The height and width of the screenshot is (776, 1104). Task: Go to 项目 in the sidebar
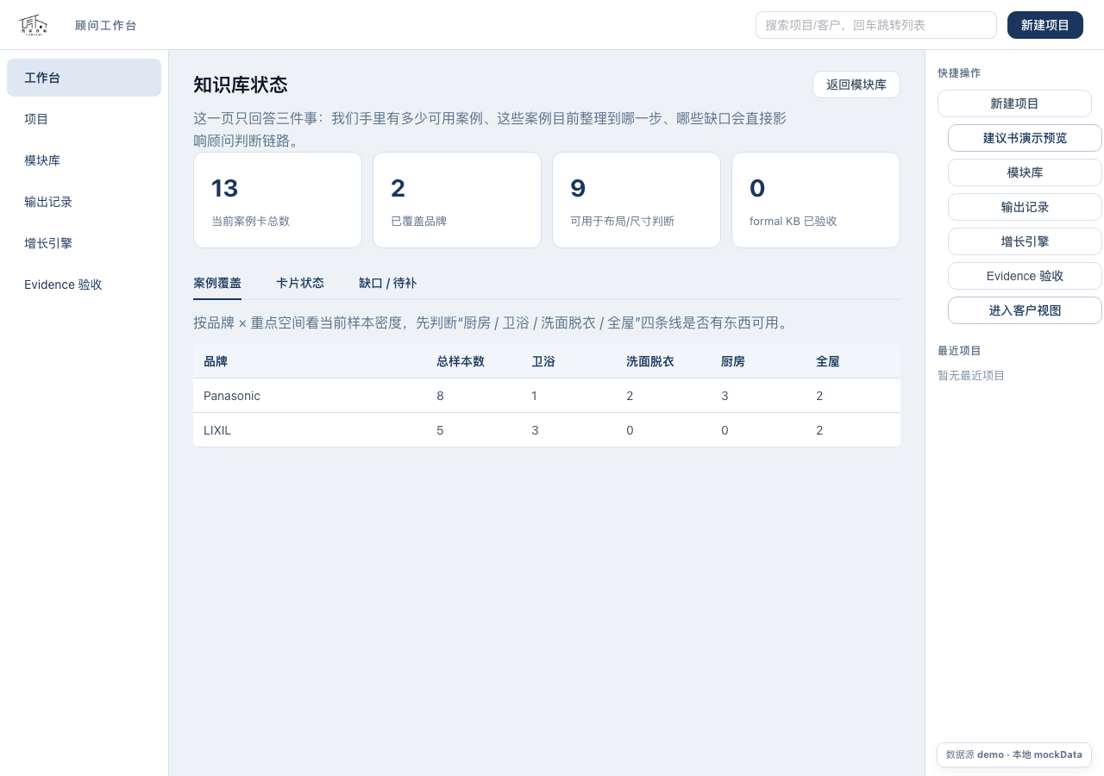point(84,119)
